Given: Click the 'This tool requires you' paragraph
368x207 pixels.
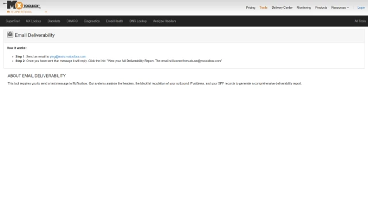Looking at the screenshot, I should pyautogui.click(x=155, y=83).
